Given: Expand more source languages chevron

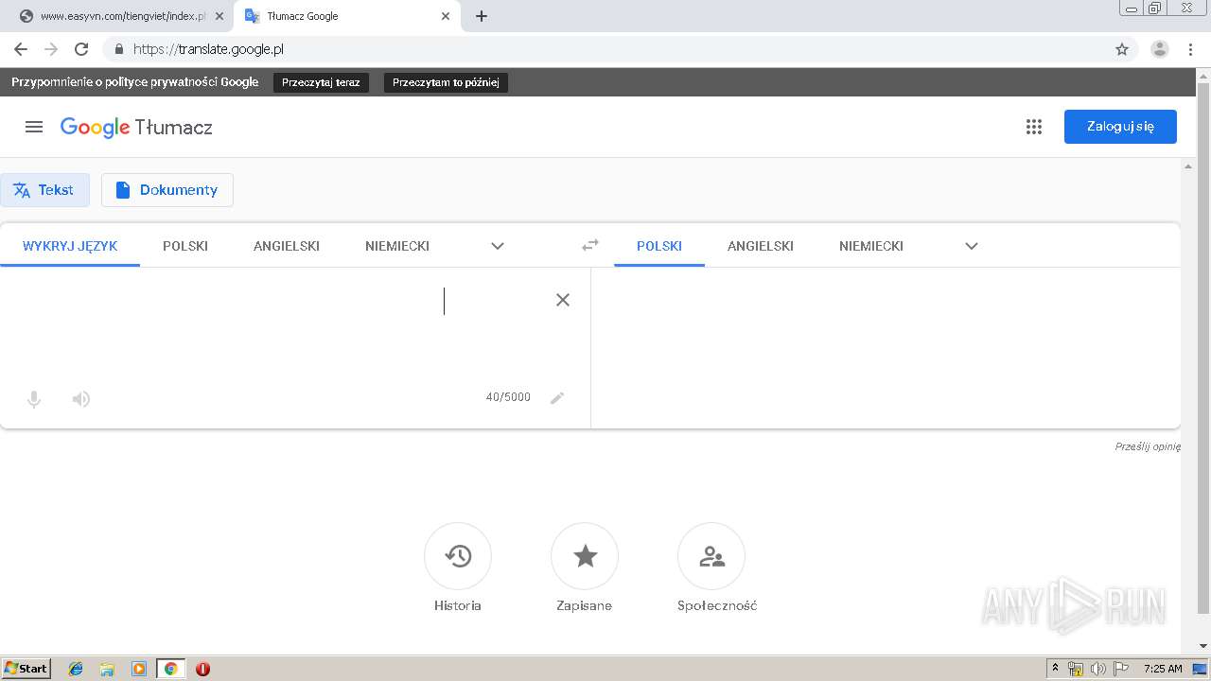Looking at the screenshot, I should tap(498, 246).
